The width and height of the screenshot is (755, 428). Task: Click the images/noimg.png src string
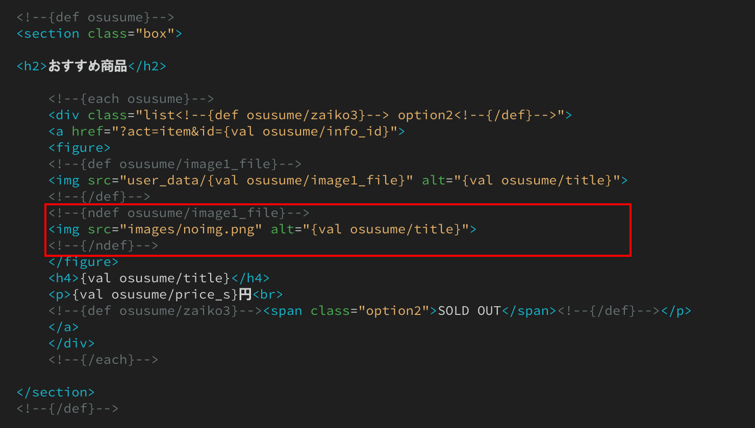(191, 229)
